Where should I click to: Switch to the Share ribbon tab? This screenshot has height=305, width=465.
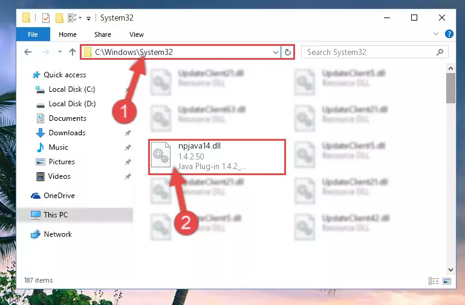103,34
